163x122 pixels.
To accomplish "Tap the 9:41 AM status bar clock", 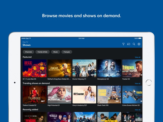I will pyautogui.click(x=81, y=38).
